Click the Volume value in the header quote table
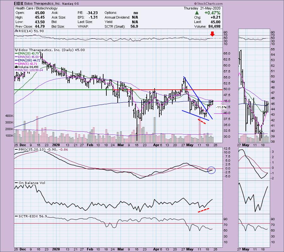Image resolution: width=284 pixels, height=252 pixels. (214, 26)
